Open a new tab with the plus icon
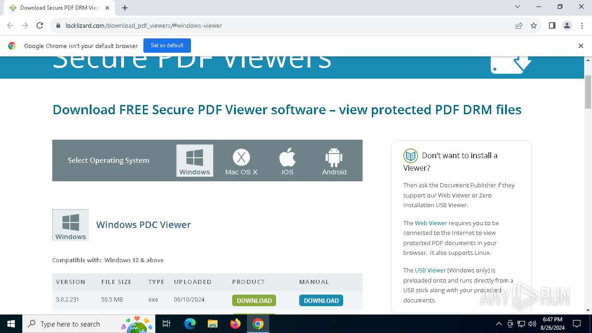This screenshot has width=592, height=333. pos(125,8)
